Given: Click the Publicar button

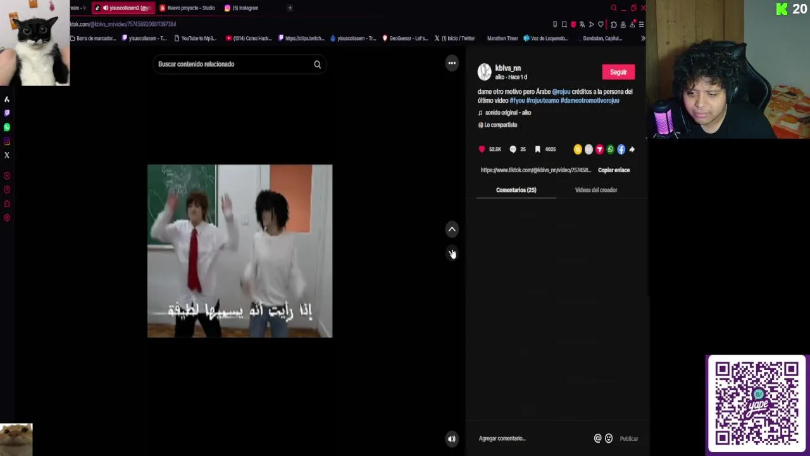Looking at the screenshot, I should click(629, 438).
